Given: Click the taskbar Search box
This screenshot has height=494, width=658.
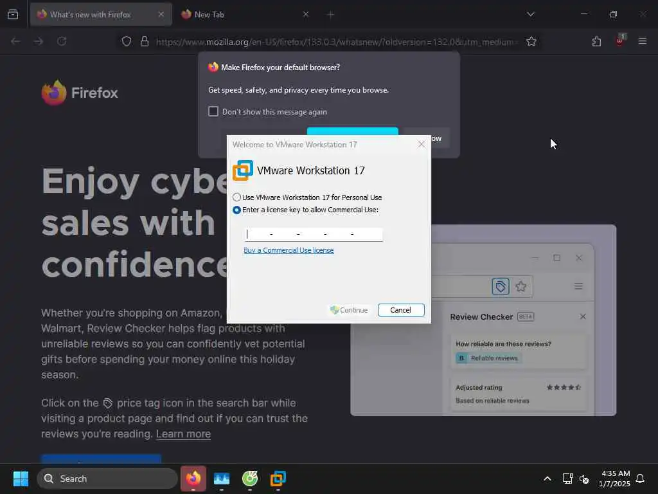Looking at the screenshot, I should pos(107,479).
